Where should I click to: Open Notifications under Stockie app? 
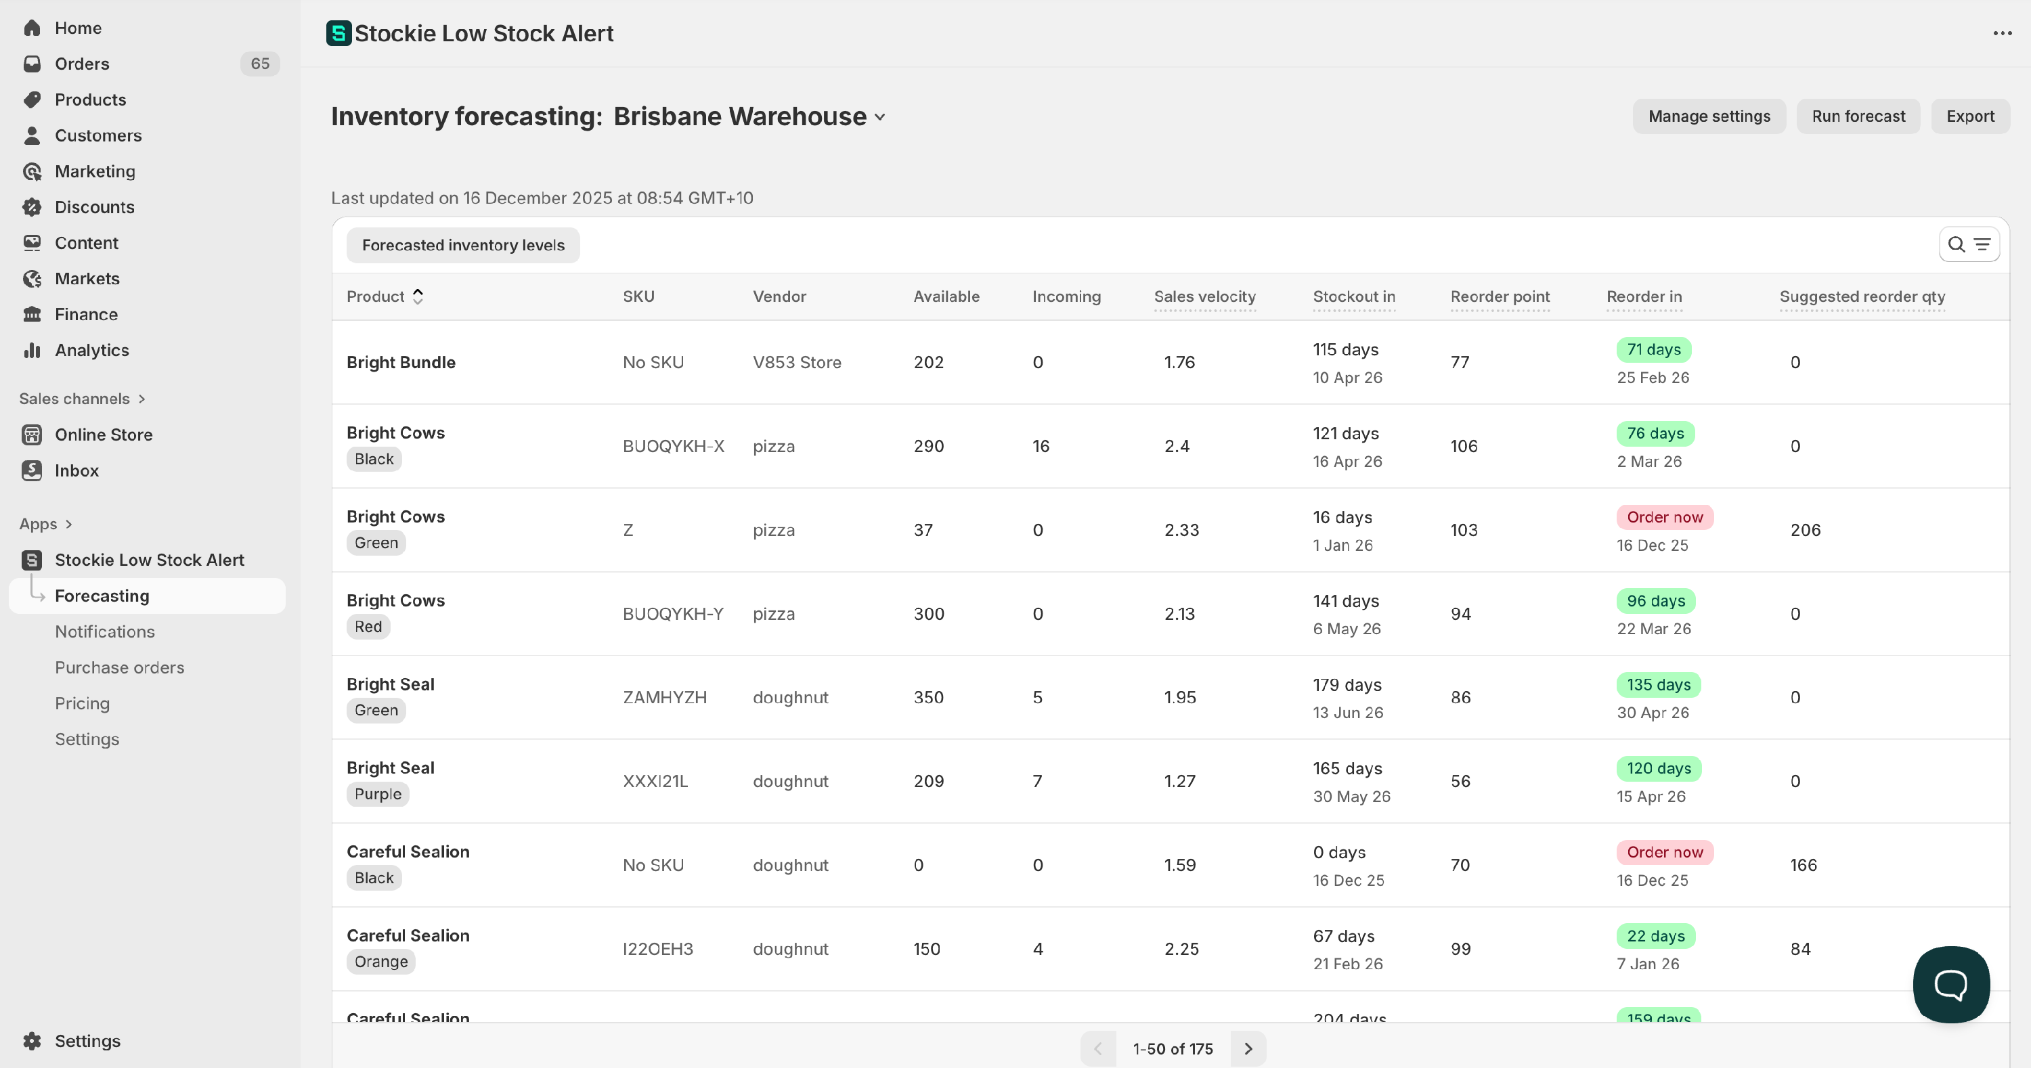[x=104, y=631]
